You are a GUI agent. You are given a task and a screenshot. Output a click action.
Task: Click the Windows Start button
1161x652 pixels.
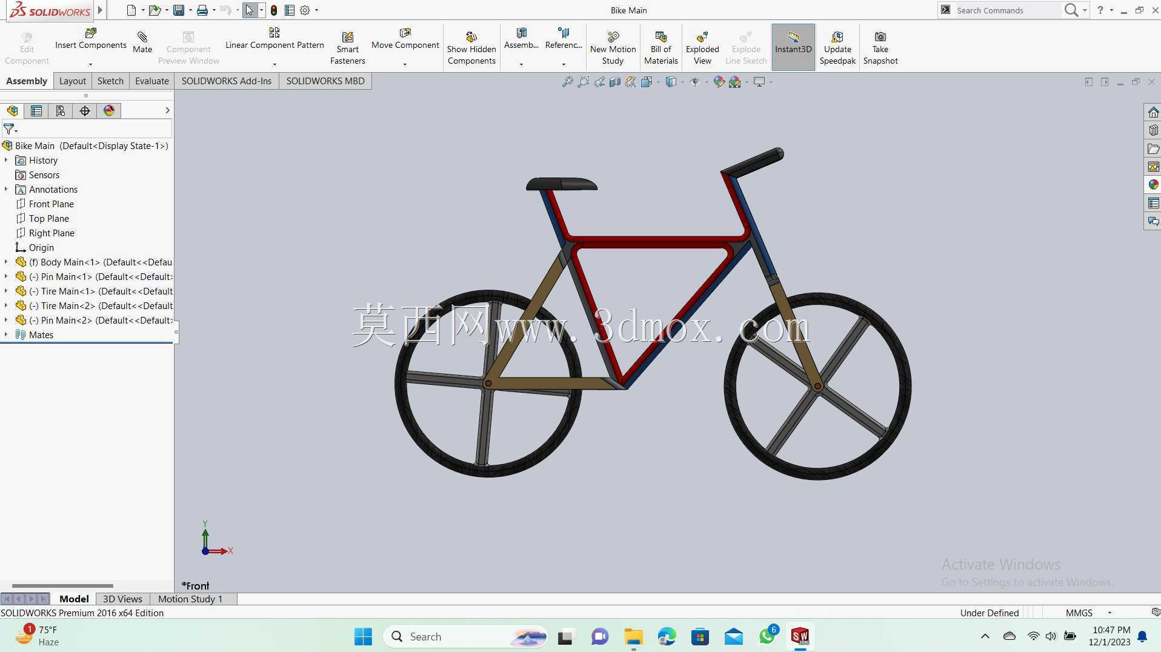363,637
